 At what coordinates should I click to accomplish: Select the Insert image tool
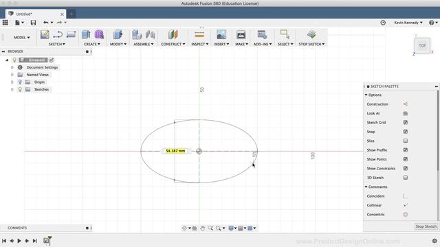coord(221,34)
